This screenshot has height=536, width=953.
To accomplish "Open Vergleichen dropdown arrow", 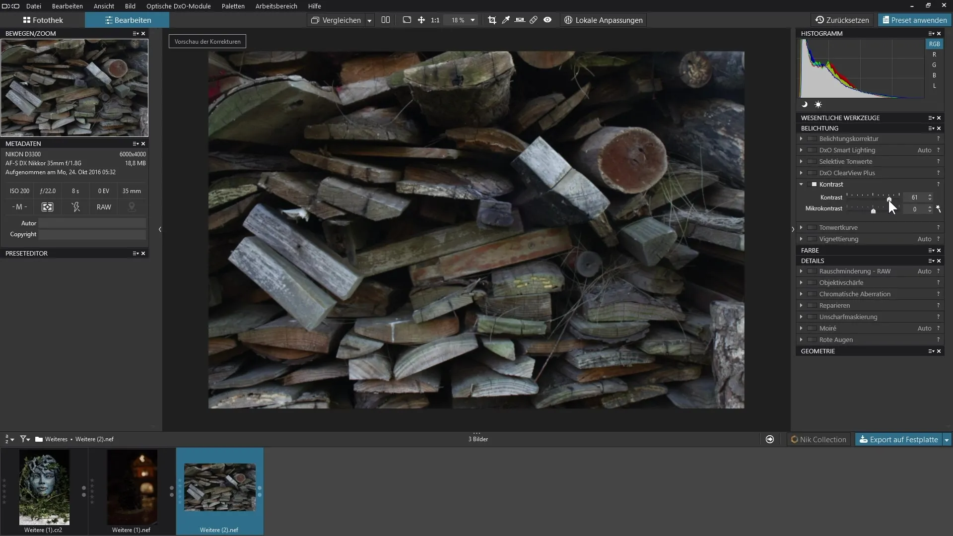I will pos(369,21).
